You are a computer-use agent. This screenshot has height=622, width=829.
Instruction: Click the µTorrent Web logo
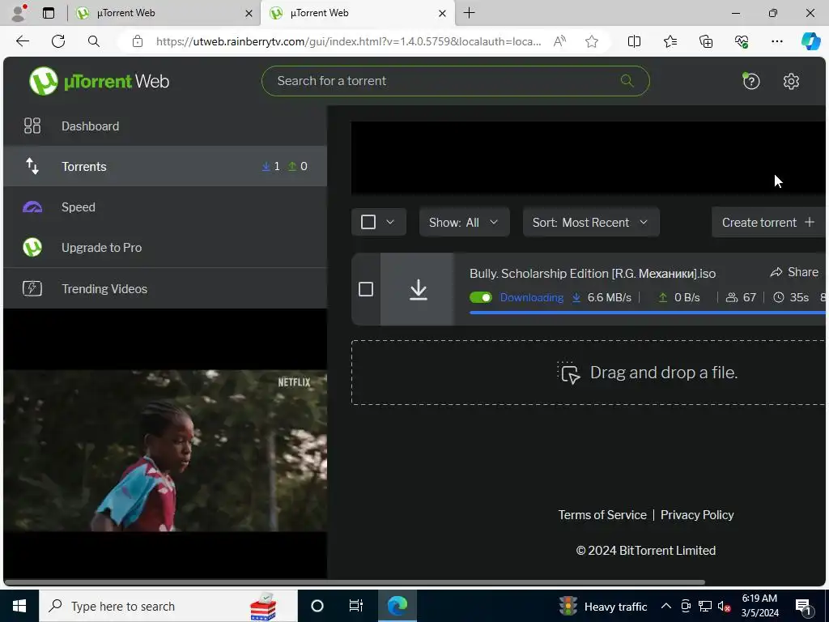tap(99, 81)
